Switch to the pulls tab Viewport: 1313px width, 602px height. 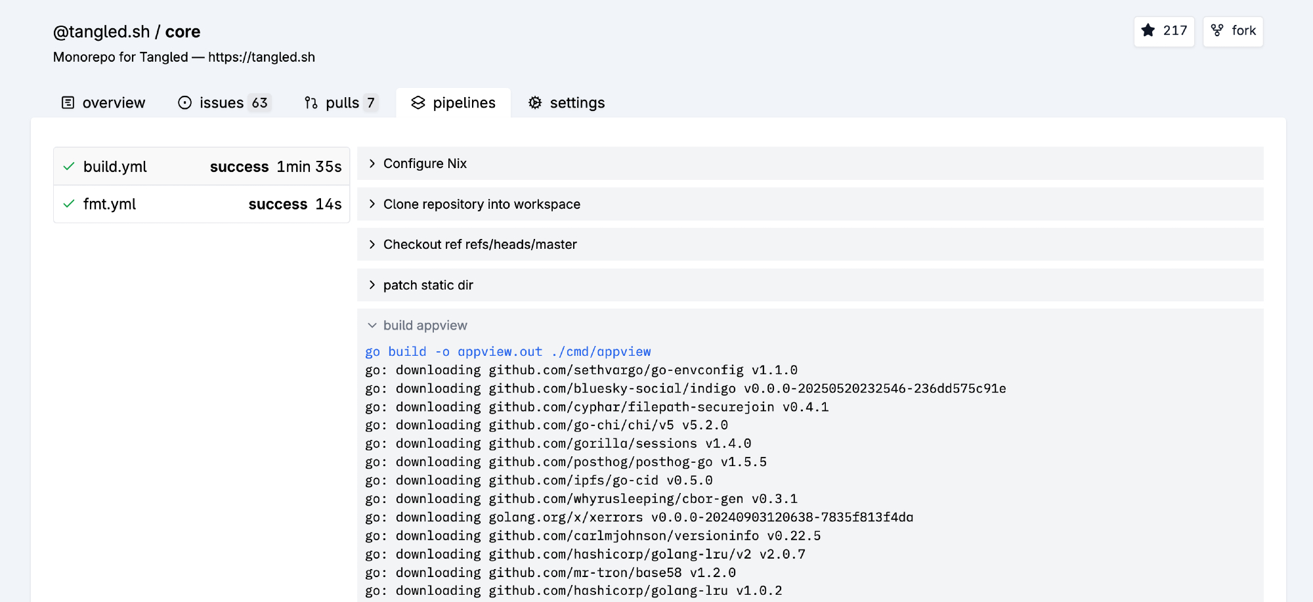click(x=342, y=103)
